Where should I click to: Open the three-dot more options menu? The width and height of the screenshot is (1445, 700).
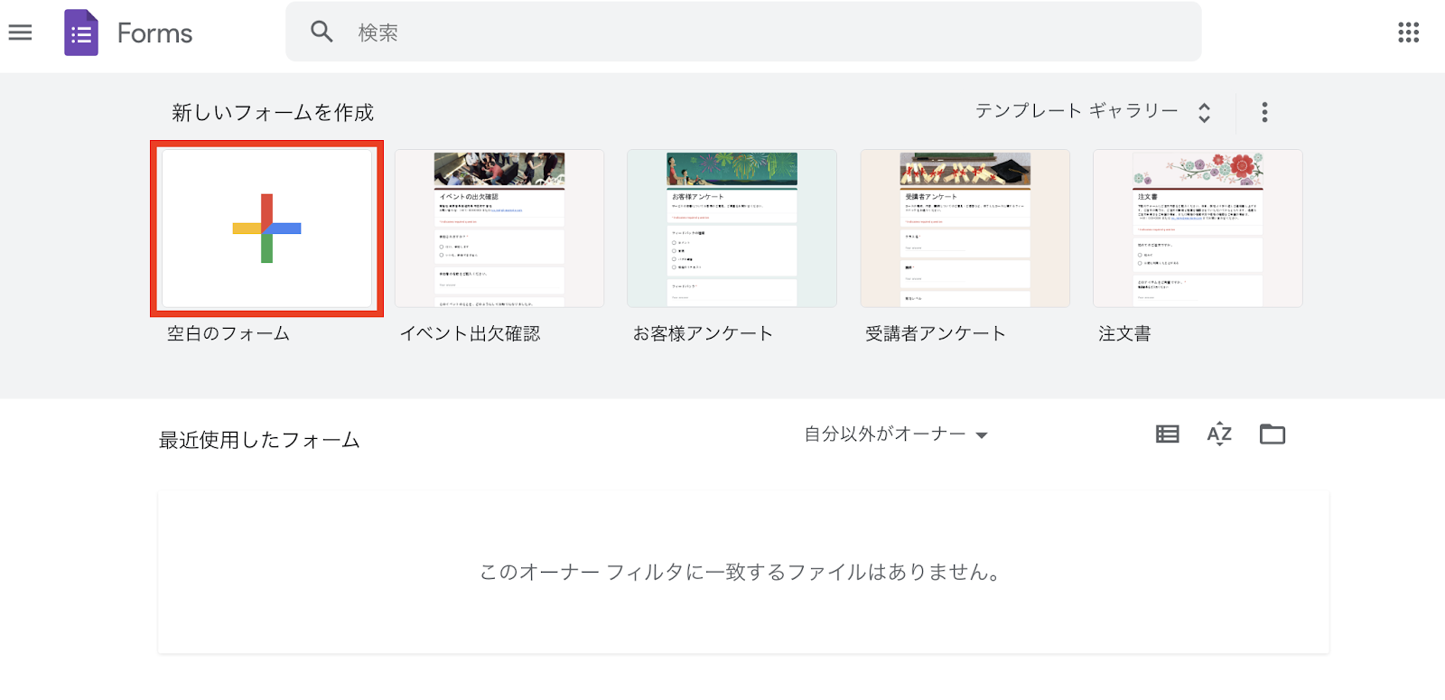pyautogui.click(x=1264, y=112)
